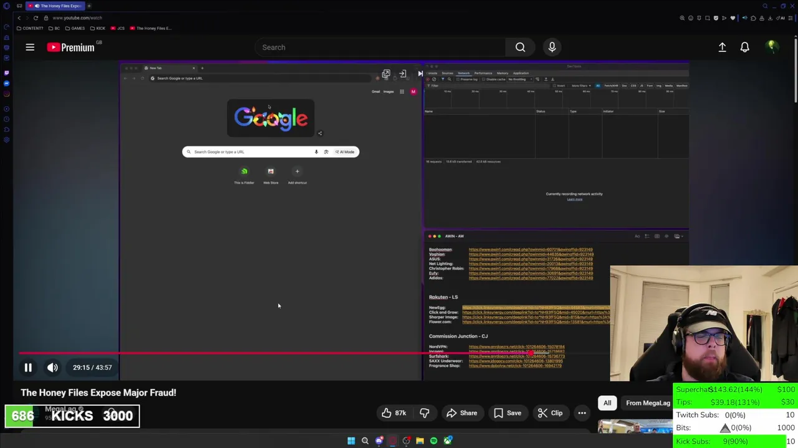This screenshot has width=798, height=448.
Task: Reload the current page
Action: [36, 18]
